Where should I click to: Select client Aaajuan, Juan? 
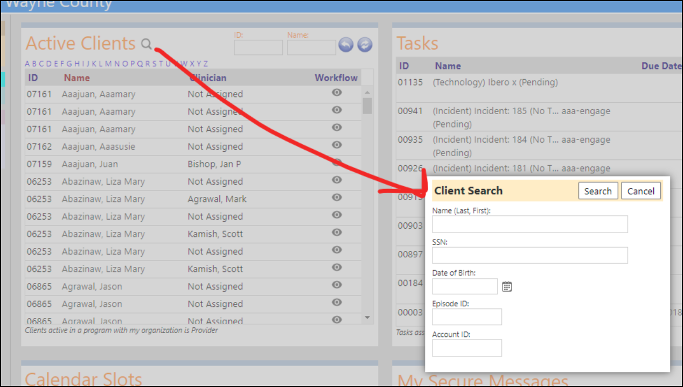pos(89,164)
